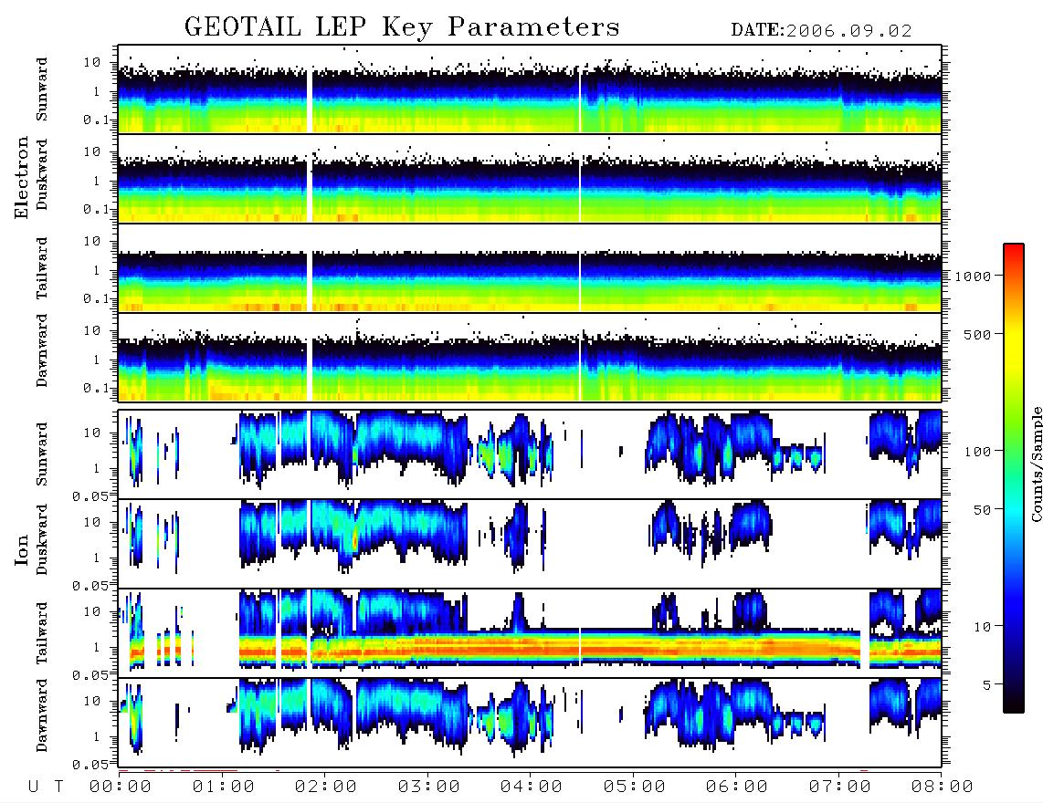Select the Ion "Dawnward" panel label
This screenshot has width=1043, height=803.
click(x=42, y=715)
